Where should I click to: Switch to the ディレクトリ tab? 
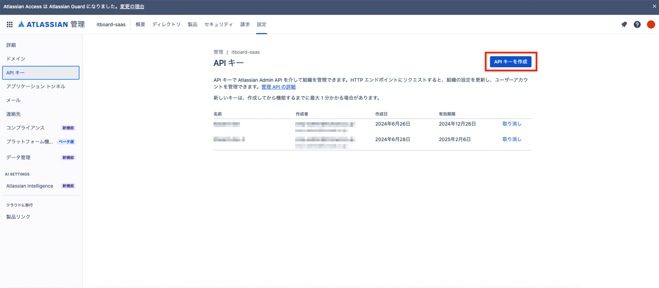166,24
